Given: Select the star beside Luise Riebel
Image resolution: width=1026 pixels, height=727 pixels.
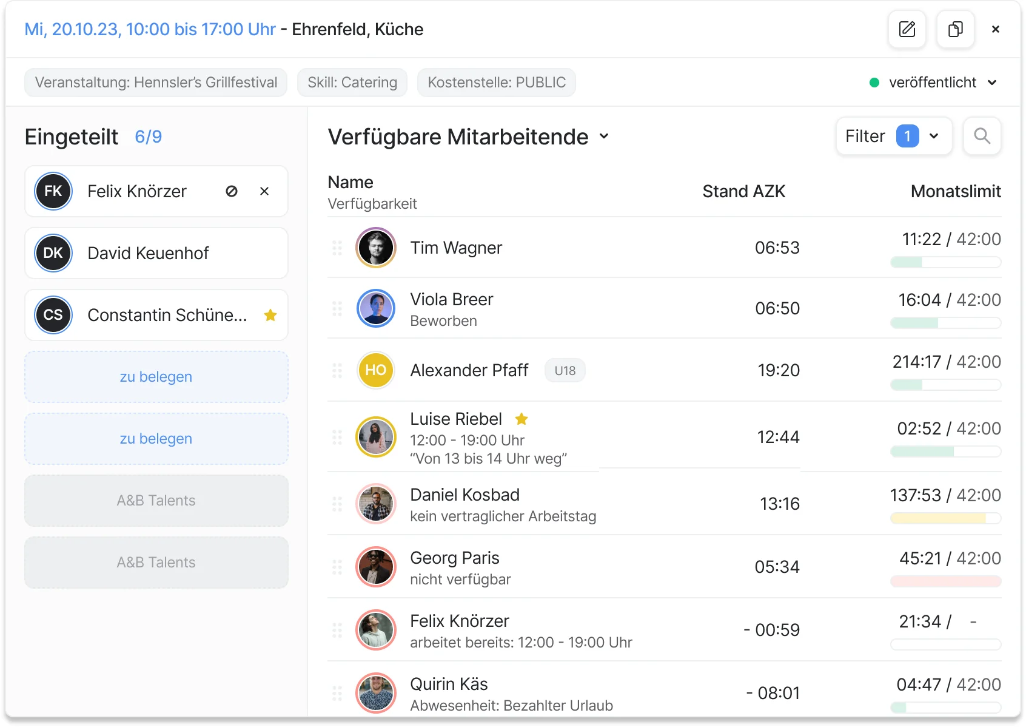Looking at the screenshot, I should [522, 419].
